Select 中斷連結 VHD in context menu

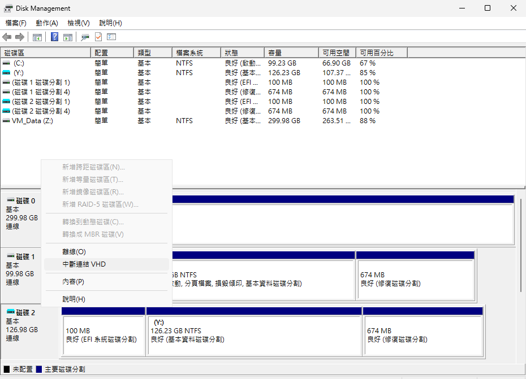(x=84, y=264)
